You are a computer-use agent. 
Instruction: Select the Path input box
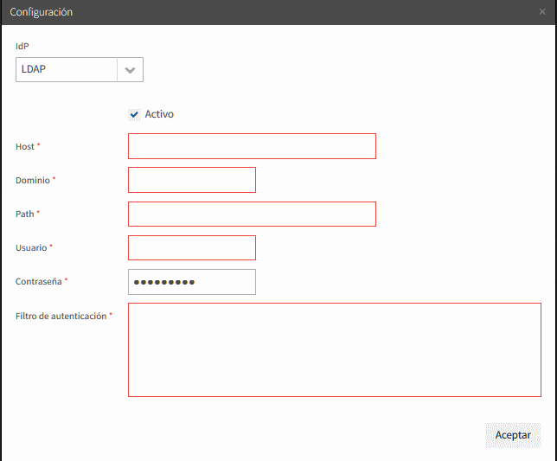tap(252, 214)
